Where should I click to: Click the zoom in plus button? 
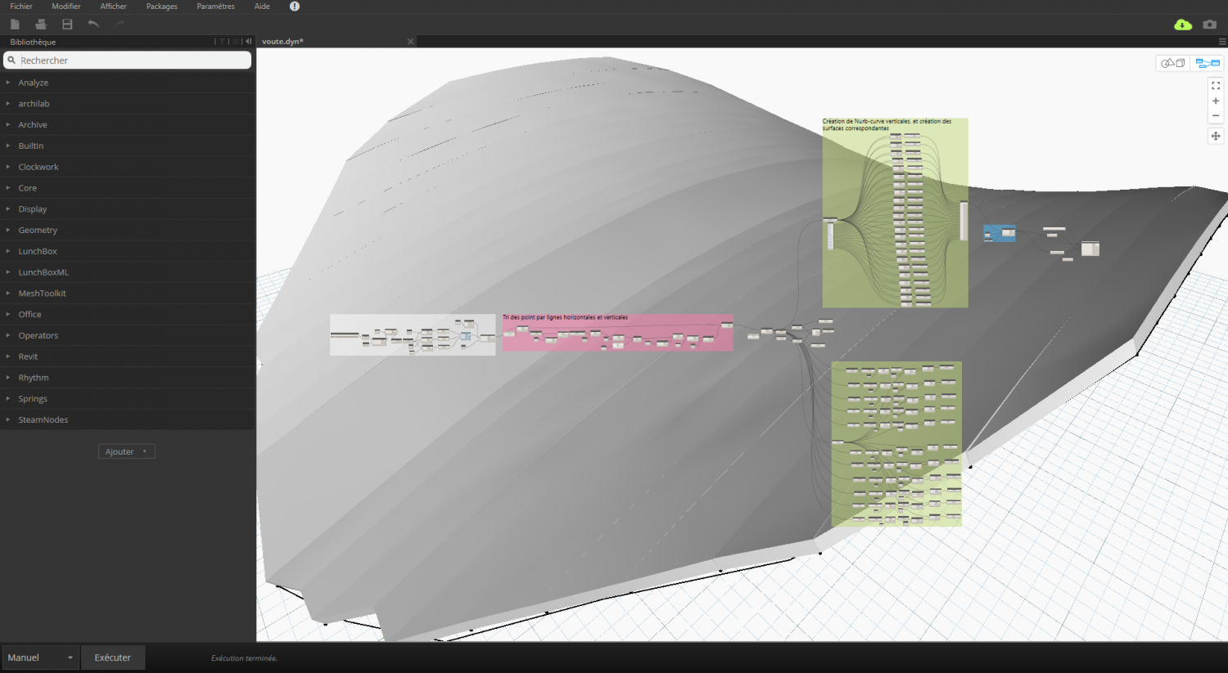[1216, 101]
